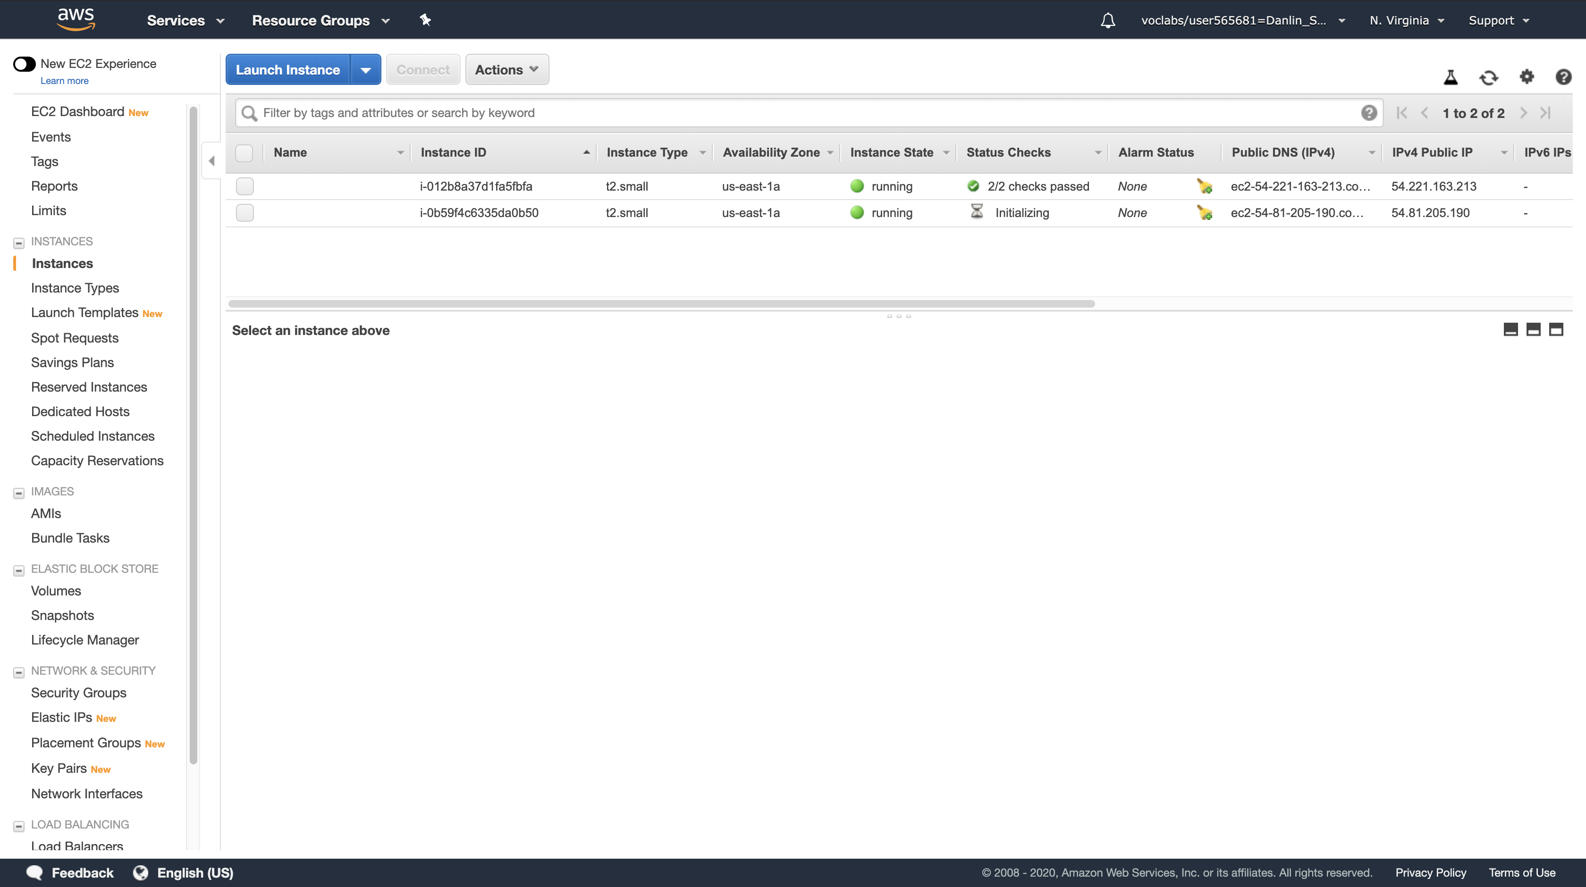
Task: Open the help question mark icon at top right
Action: point(1562,77)
